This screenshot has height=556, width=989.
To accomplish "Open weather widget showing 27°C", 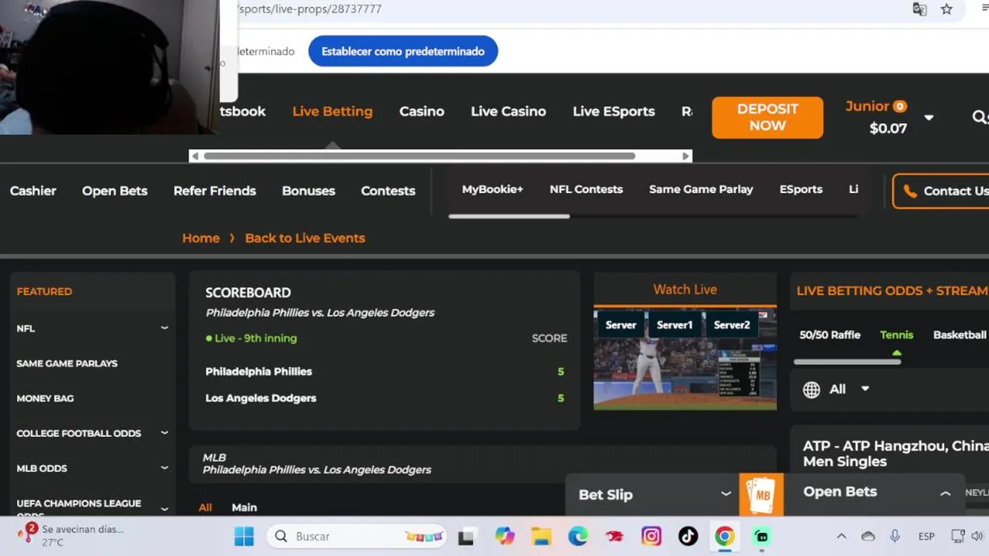I will (x=70, y=535).
